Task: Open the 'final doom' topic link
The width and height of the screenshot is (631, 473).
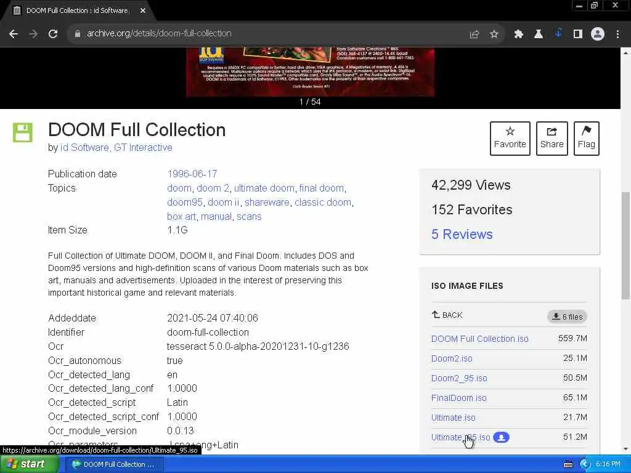Action: (x=322, y=188)
